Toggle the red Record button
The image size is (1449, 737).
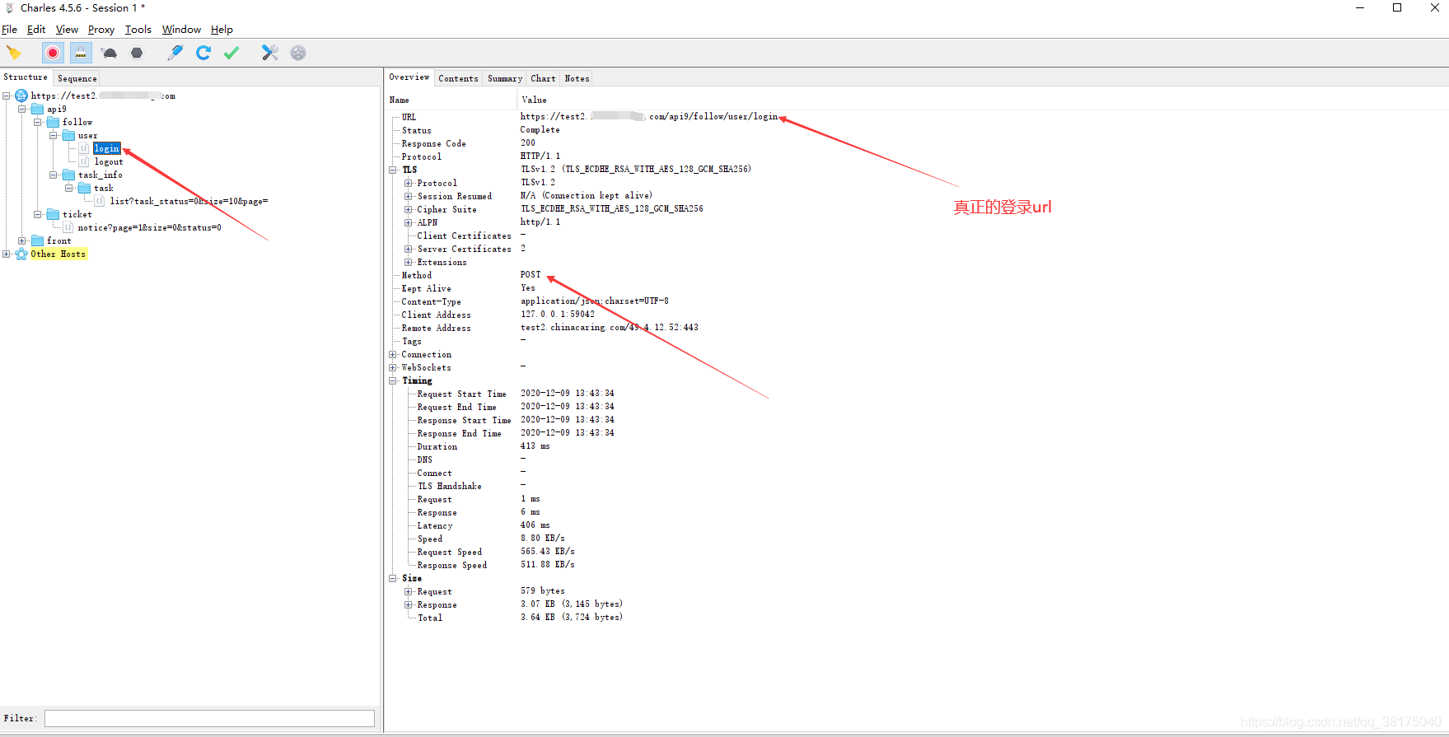coord(53,53)
